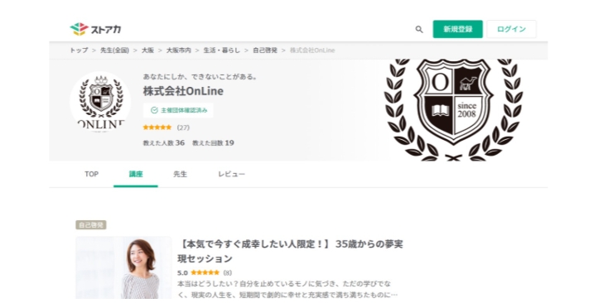The height and width of the screenshot is (303, 608).
Task: Open 大阪 breadcrumb link
Action: pyautogui.click(x=147, y=50)
